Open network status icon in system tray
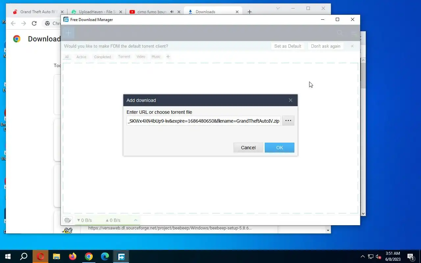This screenshot has width=421, height=263. (x=371, y=256)
